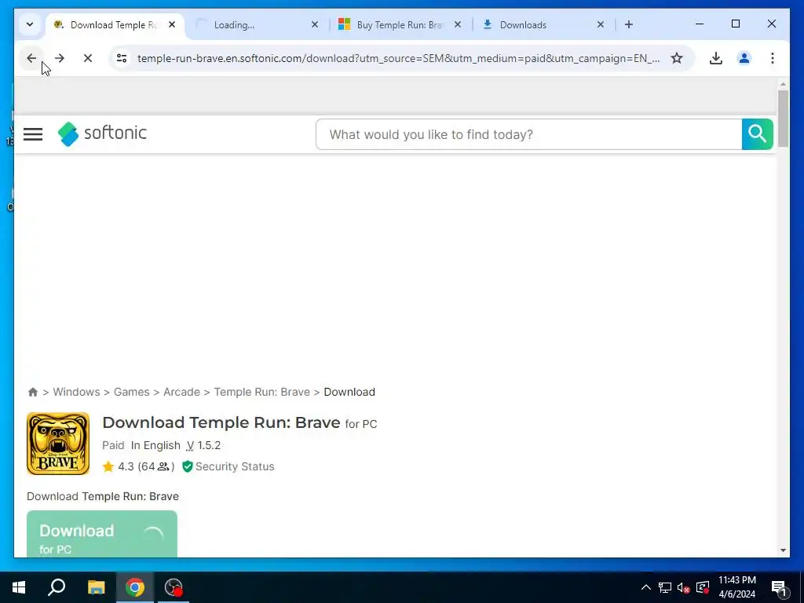
Task: Bookmark this page with the star icon
Action: pos(677,58)
